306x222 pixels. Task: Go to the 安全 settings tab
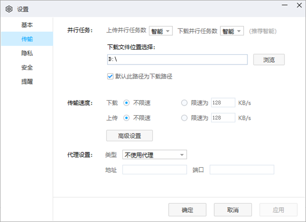27,67
